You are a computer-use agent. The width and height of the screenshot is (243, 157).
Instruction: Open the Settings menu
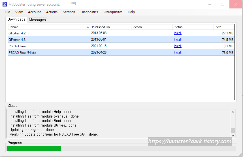point(69,12)
